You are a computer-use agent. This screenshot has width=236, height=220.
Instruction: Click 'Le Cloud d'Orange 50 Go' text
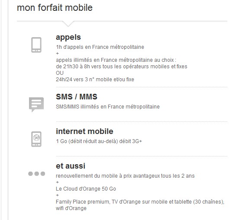pyautogui.click(x=86, y=189)
